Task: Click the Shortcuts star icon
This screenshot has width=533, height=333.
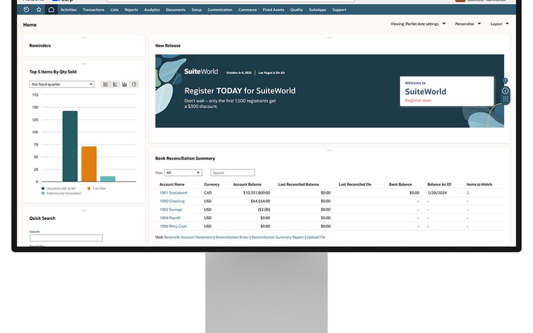Action: [39, 10]
